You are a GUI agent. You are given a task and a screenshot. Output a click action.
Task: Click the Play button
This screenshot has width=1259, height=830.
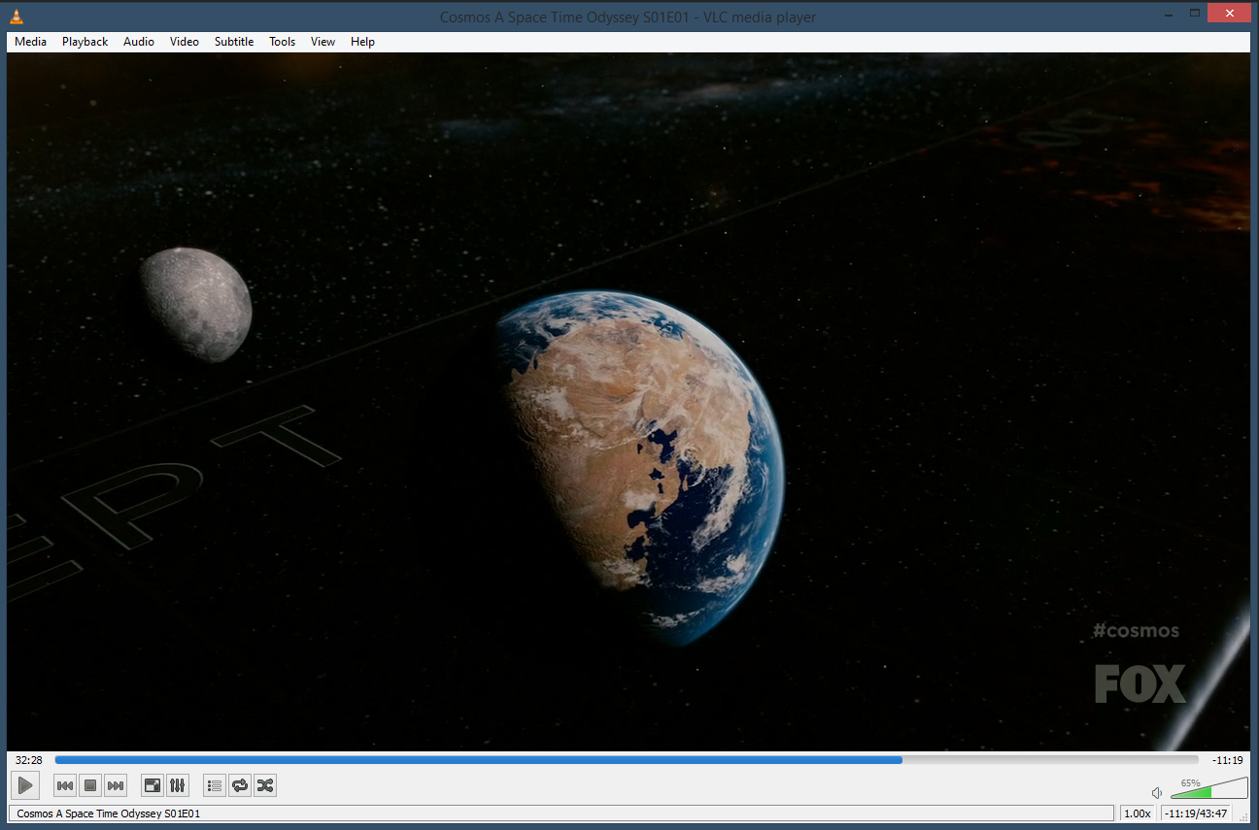25,785
